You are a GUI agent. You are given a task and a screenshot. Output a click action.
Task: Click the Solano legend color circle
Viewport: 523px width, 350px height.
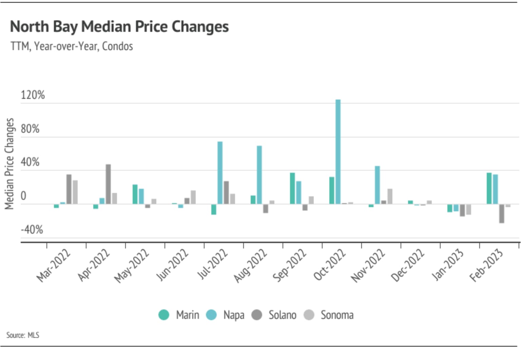coord(257,315)
